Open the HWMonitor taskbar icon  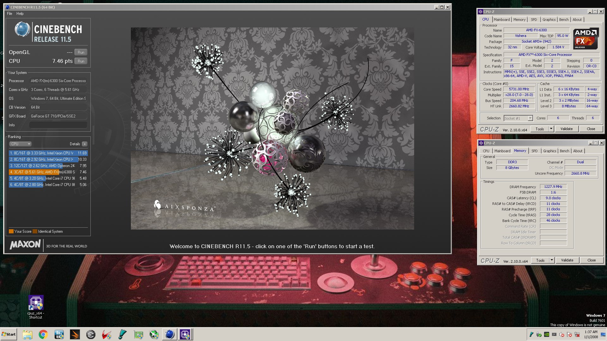59,334
